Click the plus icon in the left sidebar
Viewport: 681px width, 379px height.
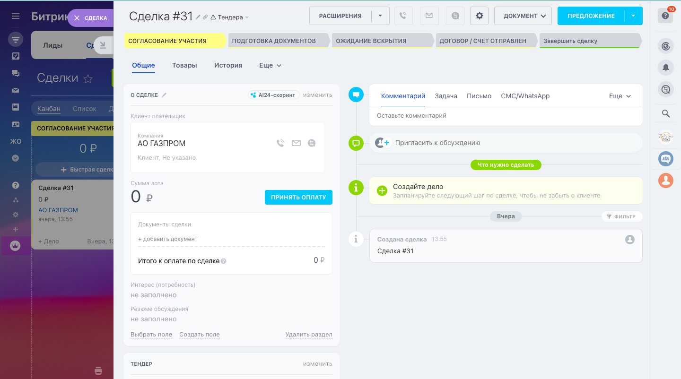pos(16,229)
